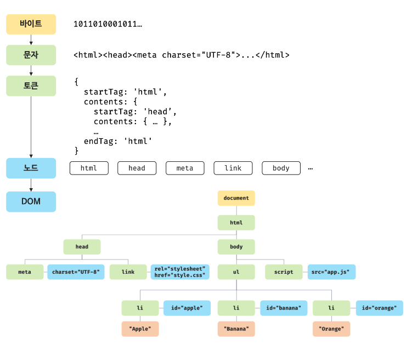Select the charset="UTF-8" attribute node
This screenshot has height=355, width=418.
76,272
